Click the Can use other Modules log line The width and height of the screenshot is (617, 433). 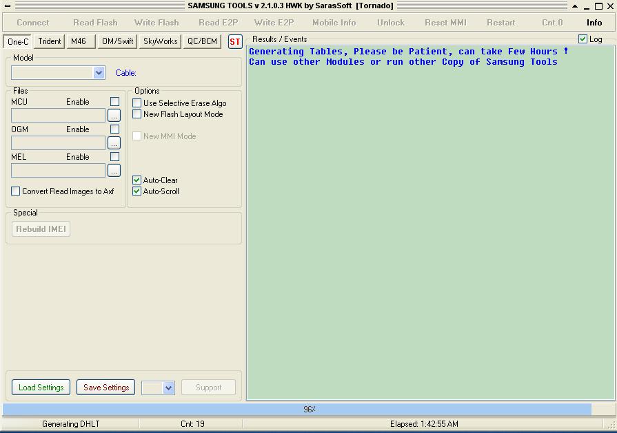pyautogui.click(x=403, y=62)
